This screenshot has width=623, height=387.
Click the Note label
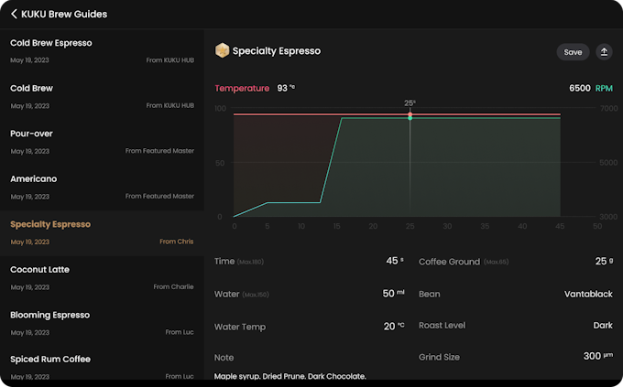(224, 357)
